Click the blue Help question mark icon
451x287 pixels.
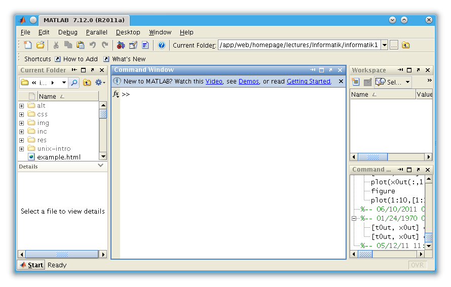click(x=162, y=45)
